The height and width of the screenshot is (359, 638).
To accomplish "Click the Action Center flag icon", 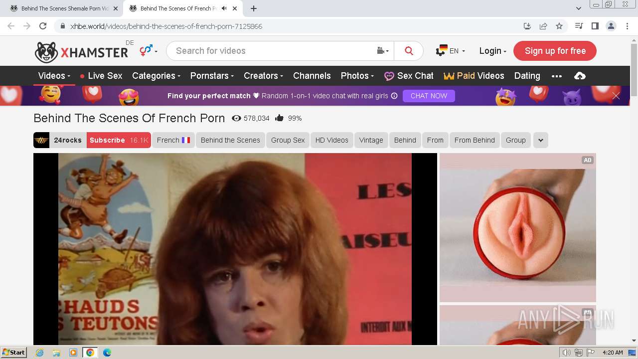I will pyautogui.click(x=592, y=353).
